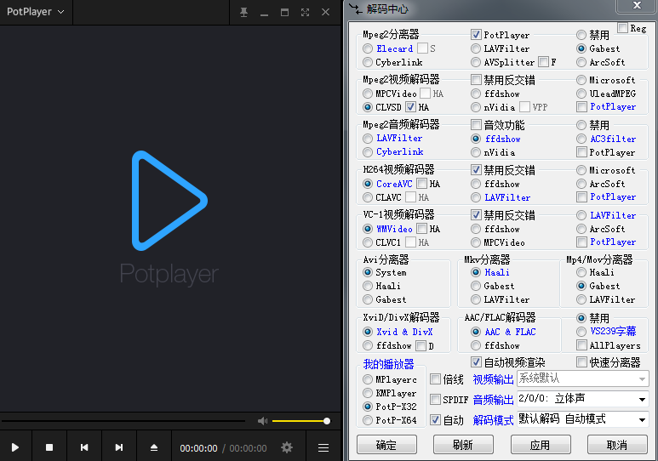Check HA next to CoreAVC

pos(421,184)
